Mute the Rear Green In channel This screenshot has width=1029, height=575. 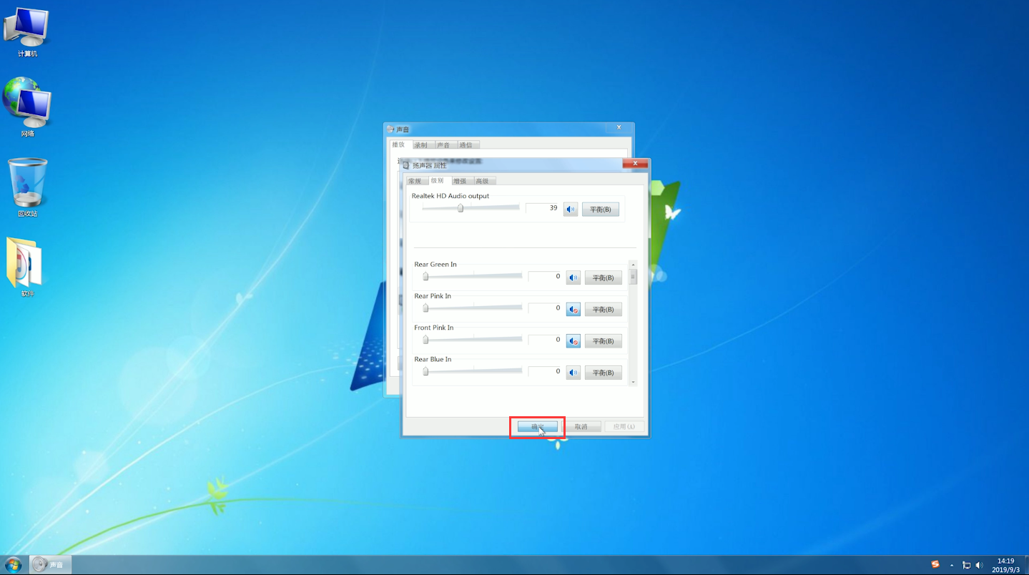[x=573, y=277]
